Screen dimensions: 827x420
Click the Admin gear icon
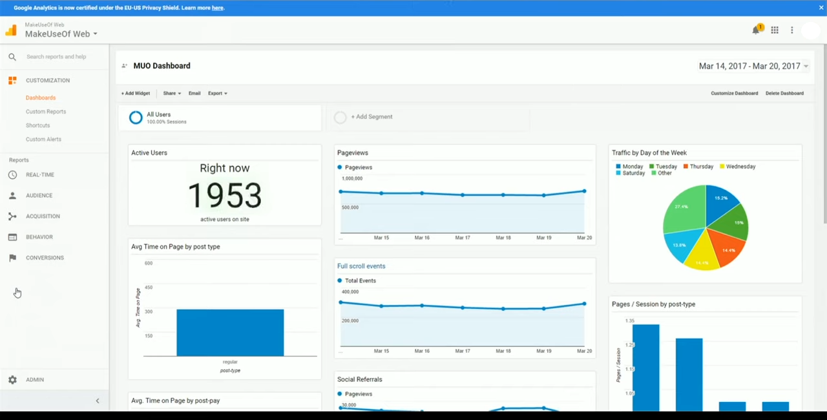tap(12, 380)
